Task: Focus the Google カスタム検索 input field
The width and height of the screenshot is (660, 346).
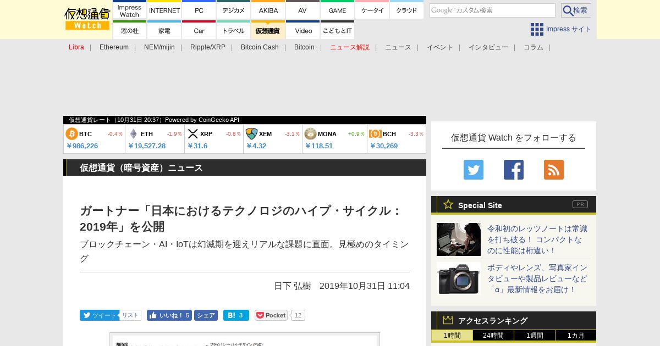Action: tap(492, 10)
